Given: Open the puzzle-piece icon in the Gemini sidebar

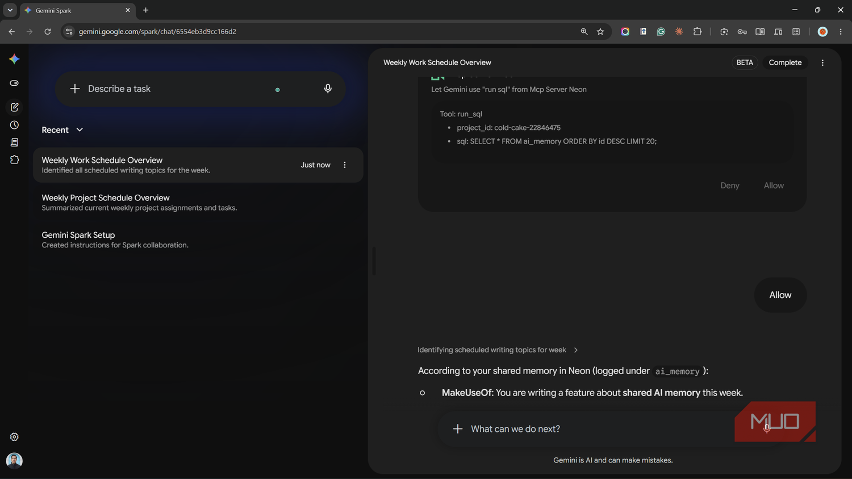Looking at the screenshot, I should (14, 159).
